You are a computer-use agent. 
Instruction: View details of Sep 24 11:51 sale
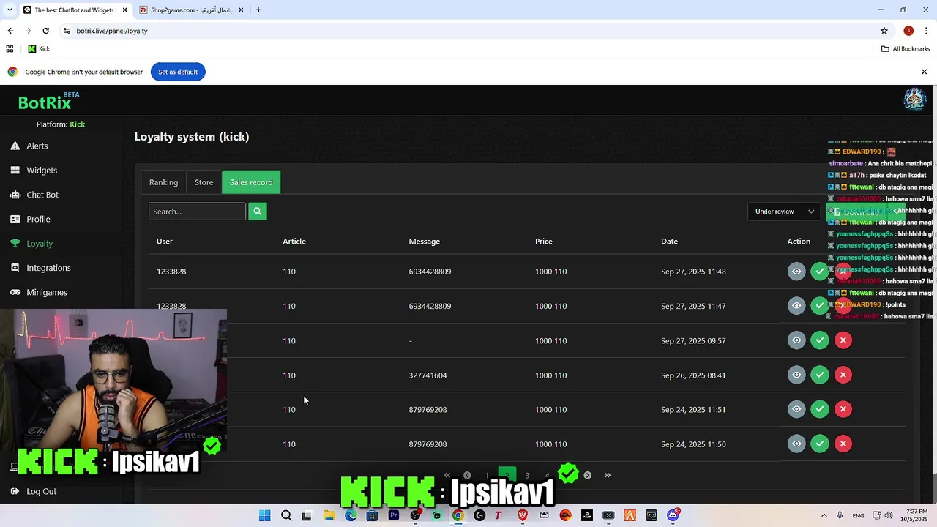tap(796, 409)
